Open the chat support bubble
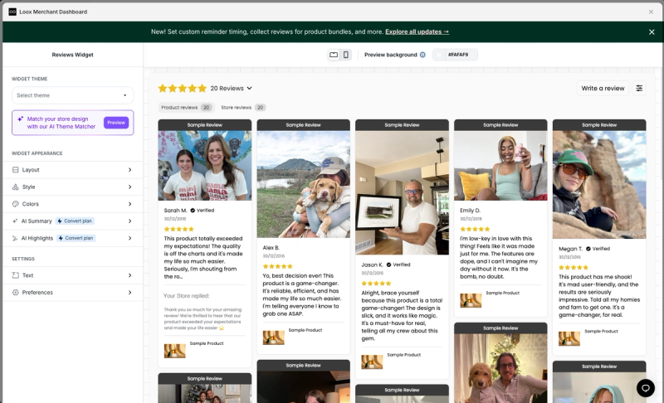 [646, 387]
